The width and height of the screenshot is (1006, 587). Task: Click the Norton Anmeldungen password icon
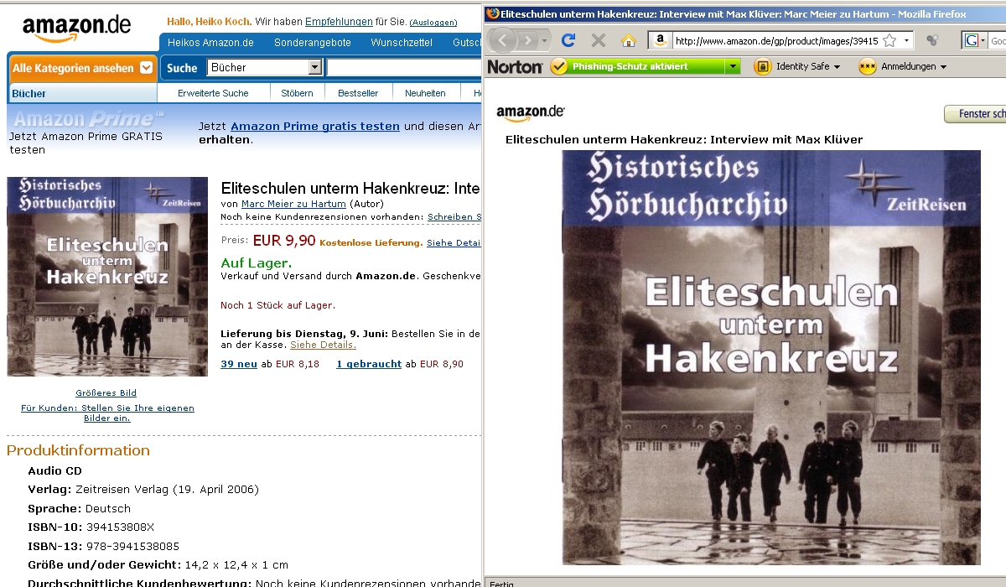(x=868, y=66)
